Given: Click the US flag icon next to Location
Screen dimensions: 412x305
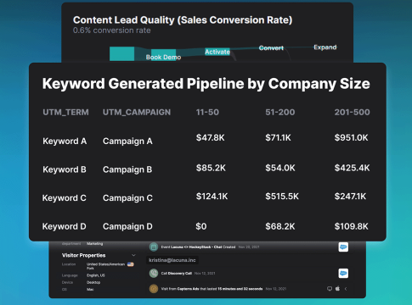Looking at the screenshot, I should tap(130, 264).
